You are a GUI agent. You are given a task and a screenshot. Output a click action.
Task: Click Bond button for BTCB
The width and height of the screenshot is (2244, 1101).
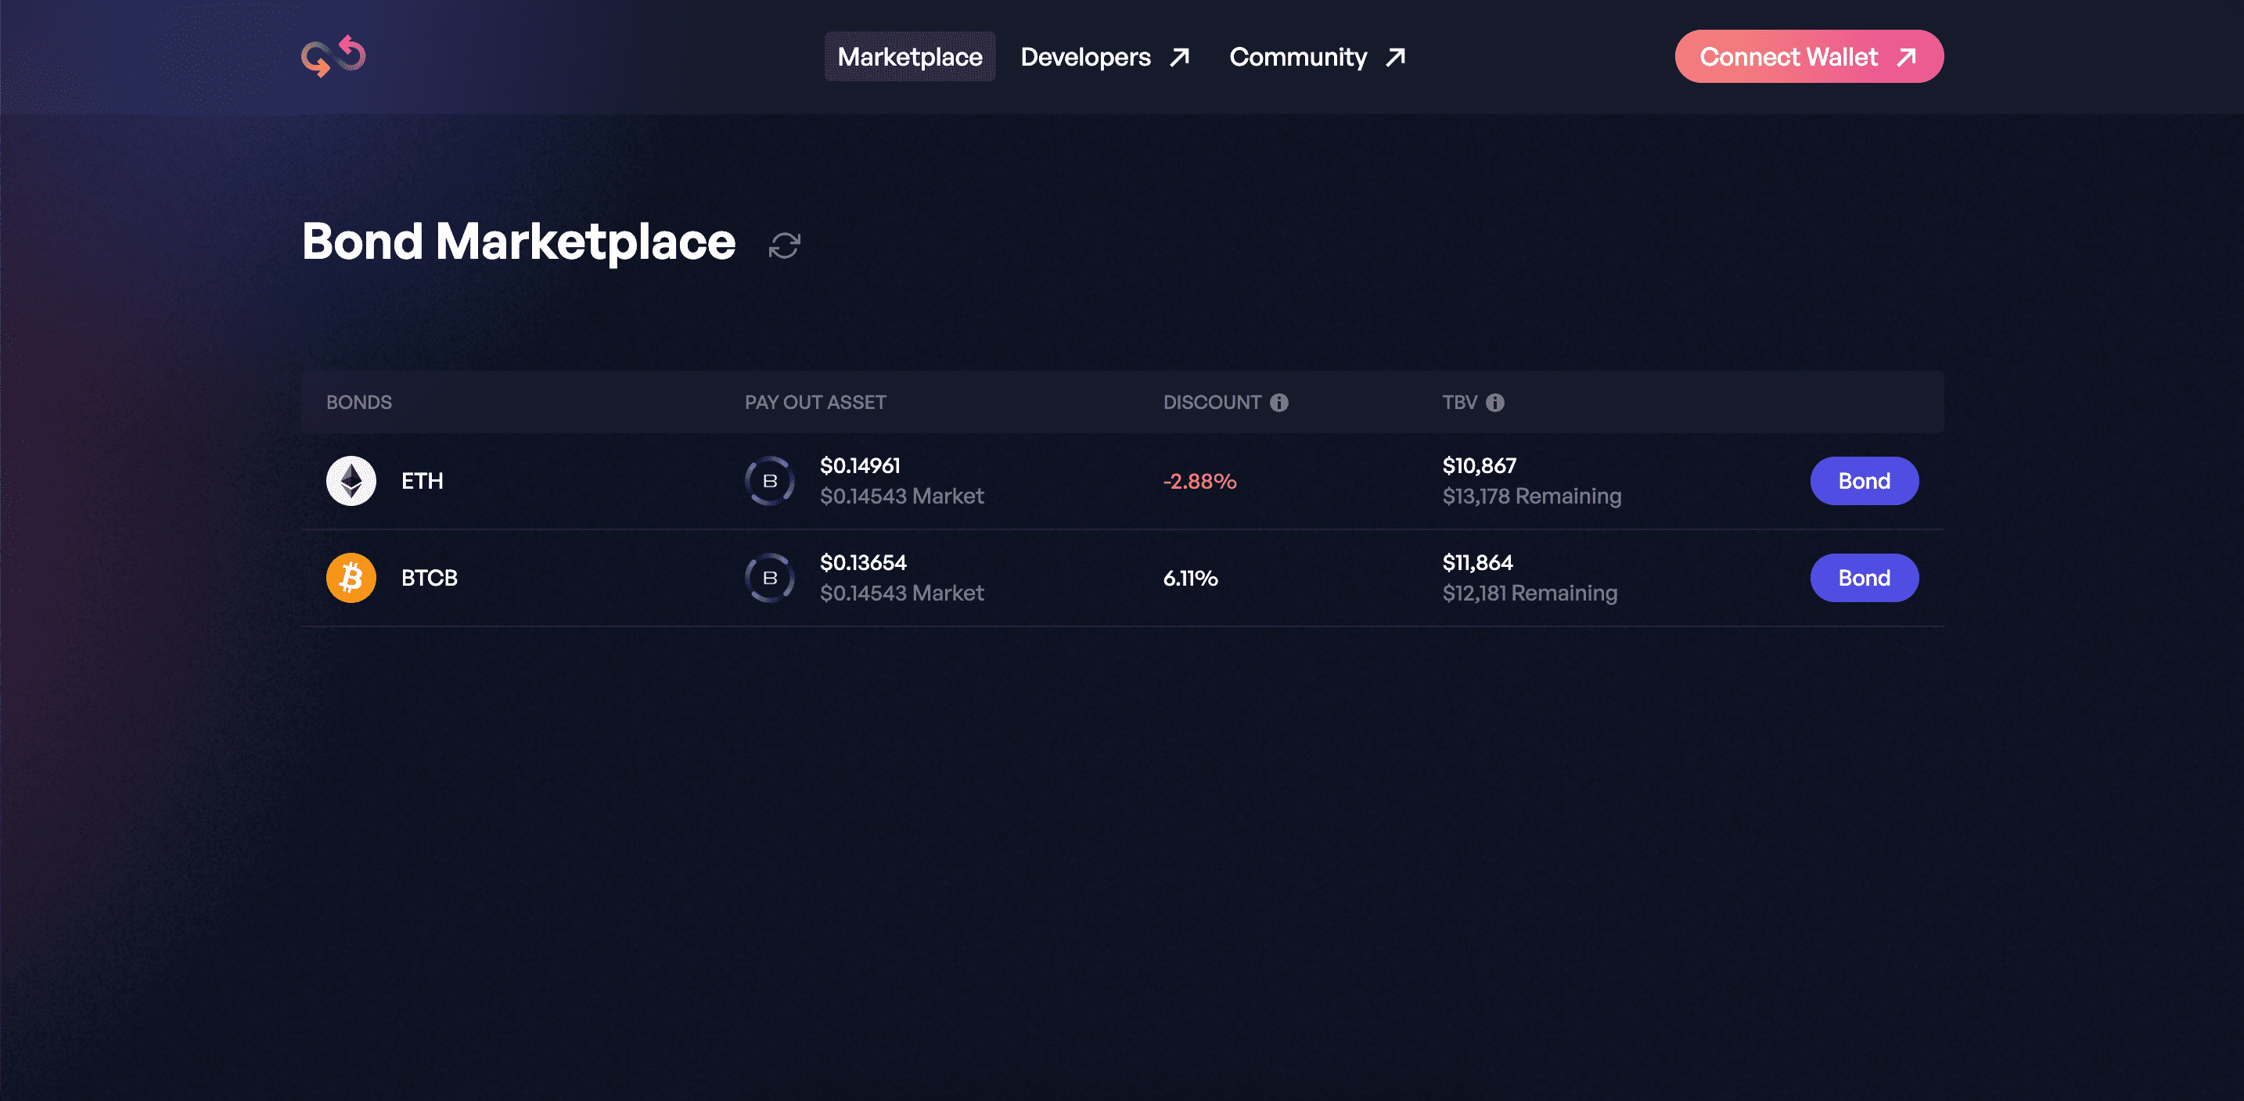point(1863,578)
